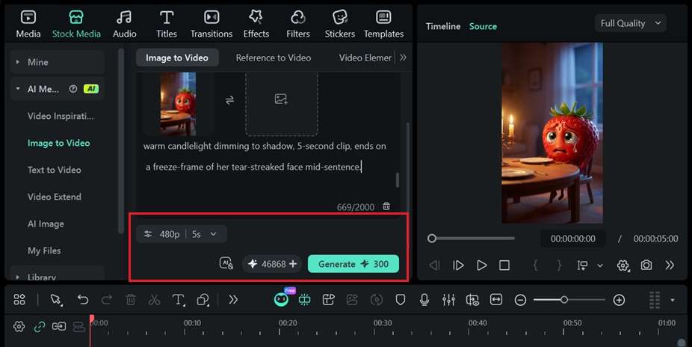Expand more timeline tools chevrons
The image size is (692, 347).
pos(233,300)
